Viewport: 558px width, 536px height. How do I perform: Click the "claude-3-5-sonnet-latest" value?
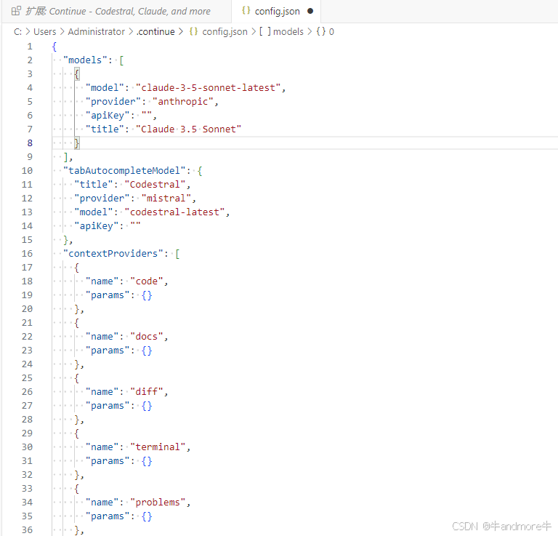pos(209,87)
